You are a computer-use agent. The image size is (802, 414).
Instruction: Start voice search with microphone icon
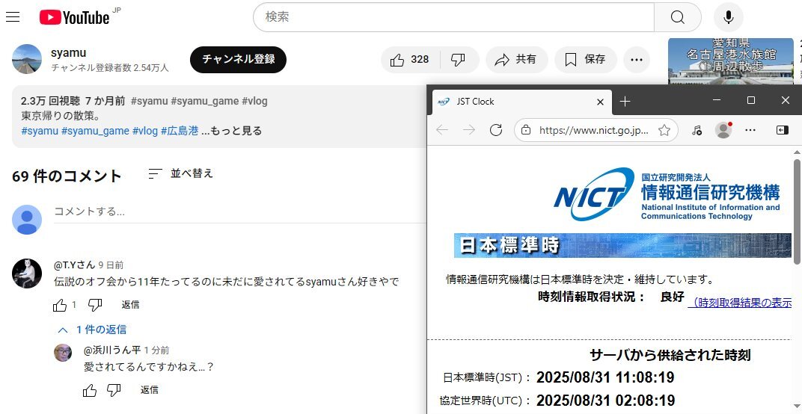coord(729,17)
